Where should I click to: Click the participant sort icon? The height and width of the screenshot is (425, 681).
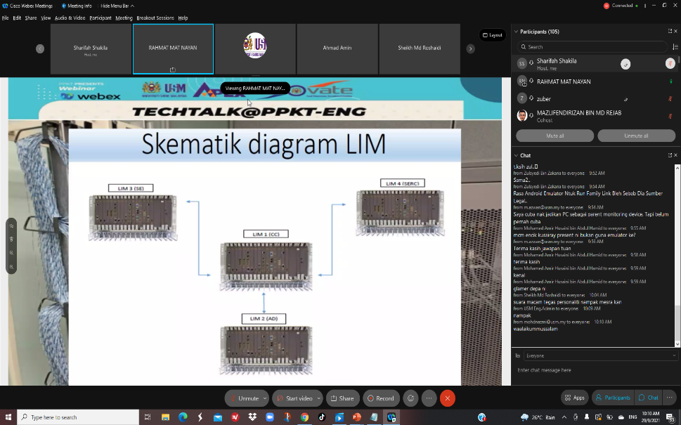pos(675,47)
